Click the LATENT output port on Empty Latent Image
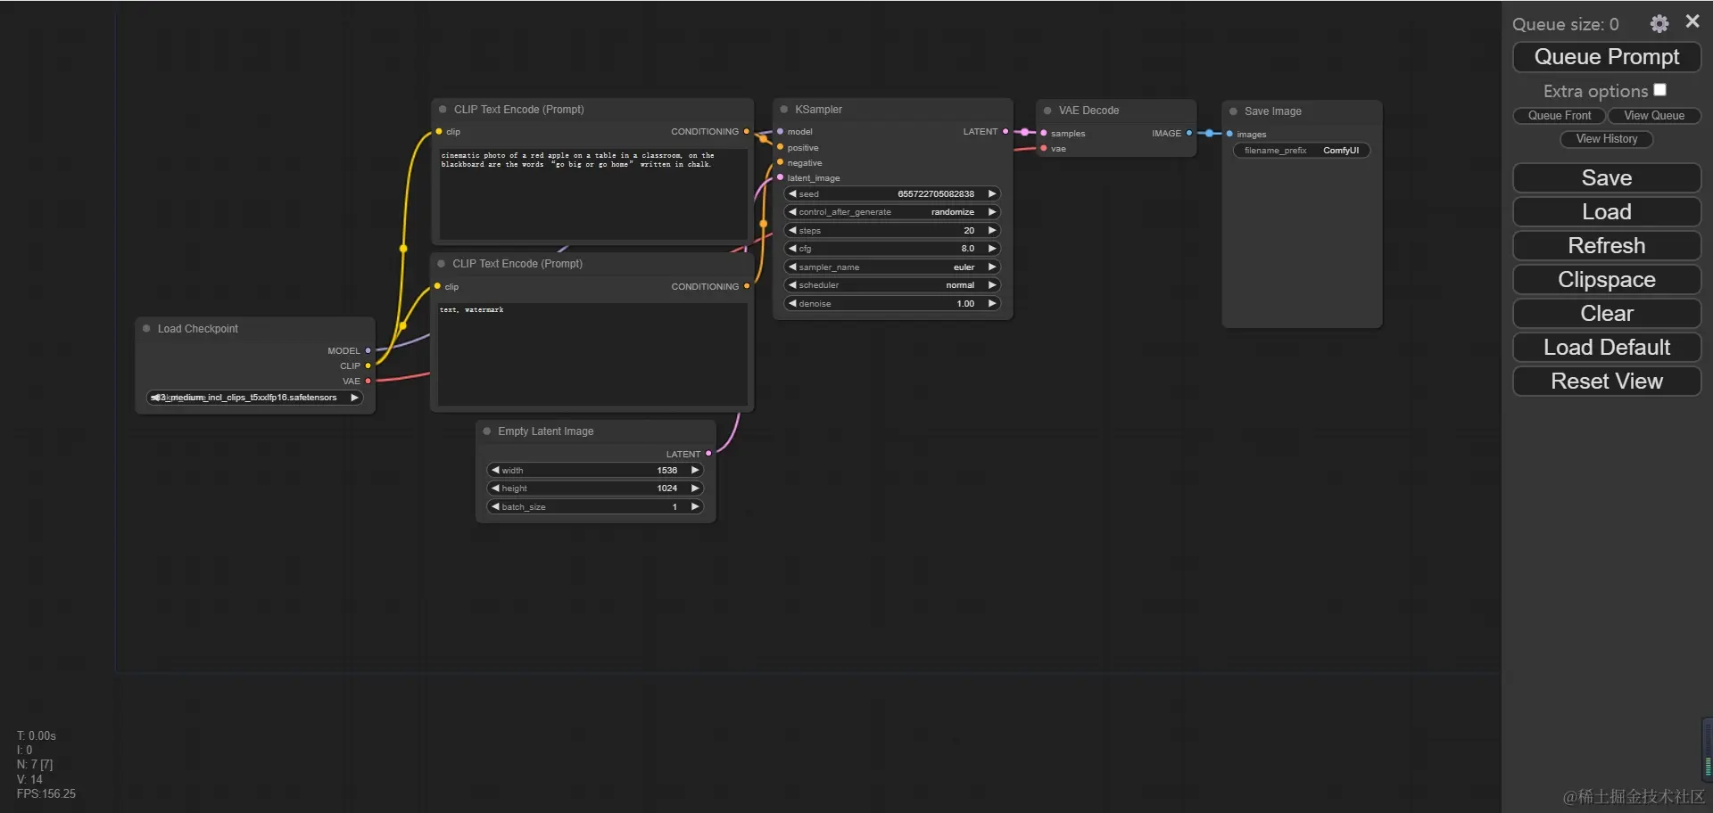 [708, 454]
